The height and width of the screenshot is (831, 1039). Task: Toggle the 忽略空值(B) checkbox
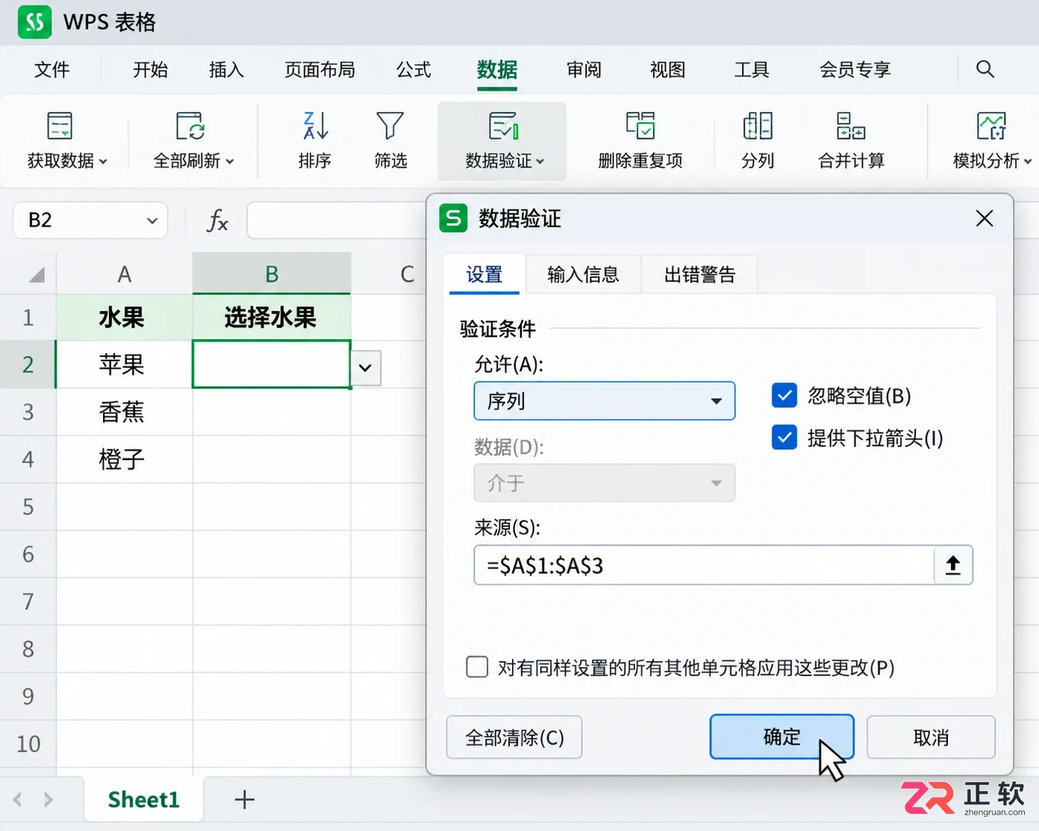tap(784, 396)
